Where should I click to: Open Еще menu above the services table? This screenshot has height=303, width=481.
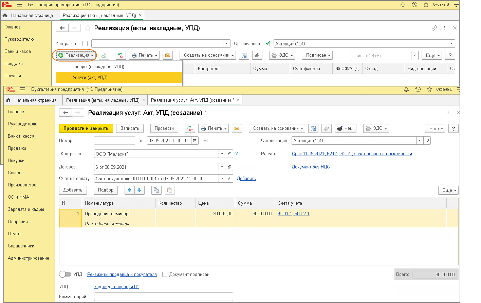(x=448, y=190)
